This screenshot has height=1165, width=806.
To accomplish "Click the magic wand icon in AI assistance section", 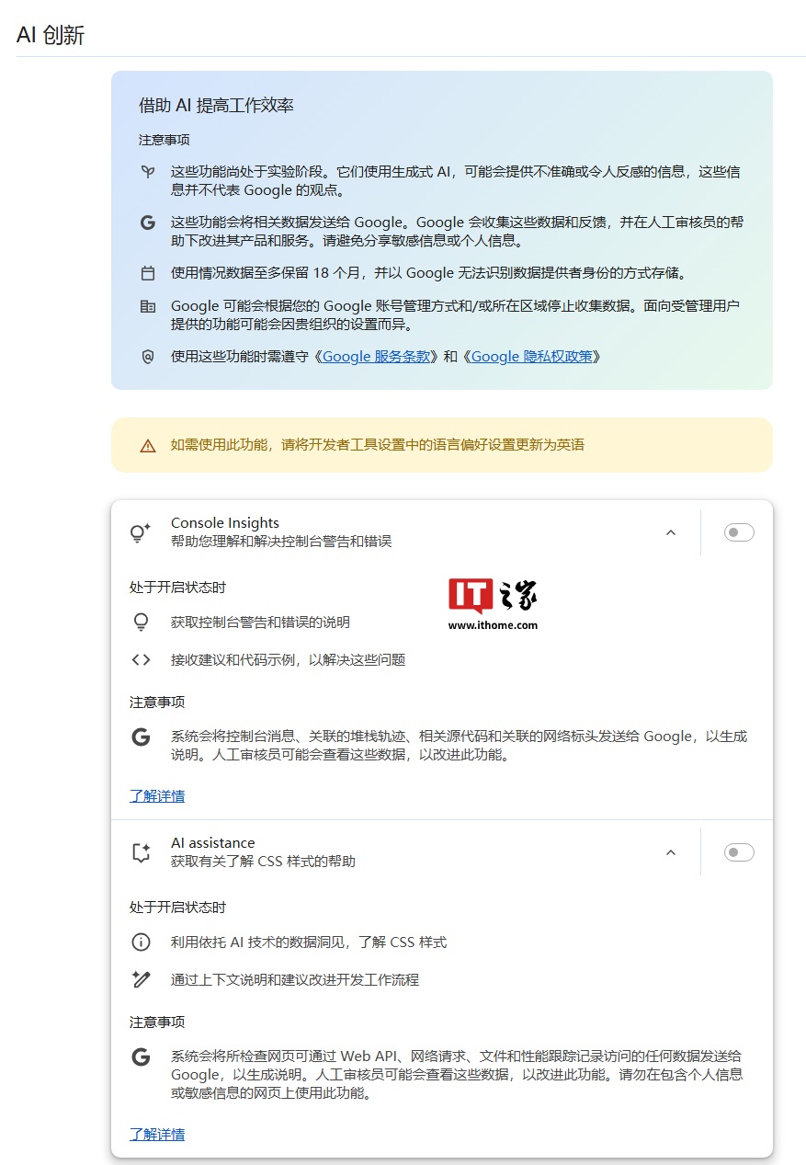I will pyautogui.click(x=141, y=979).
